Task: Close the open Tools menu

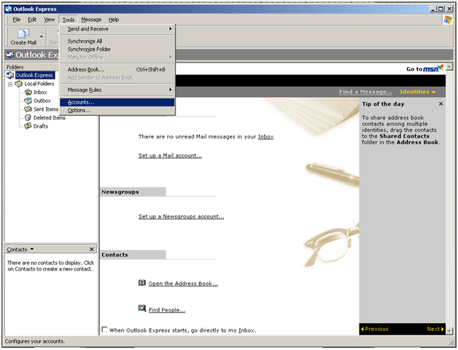Action: (69, 20)
